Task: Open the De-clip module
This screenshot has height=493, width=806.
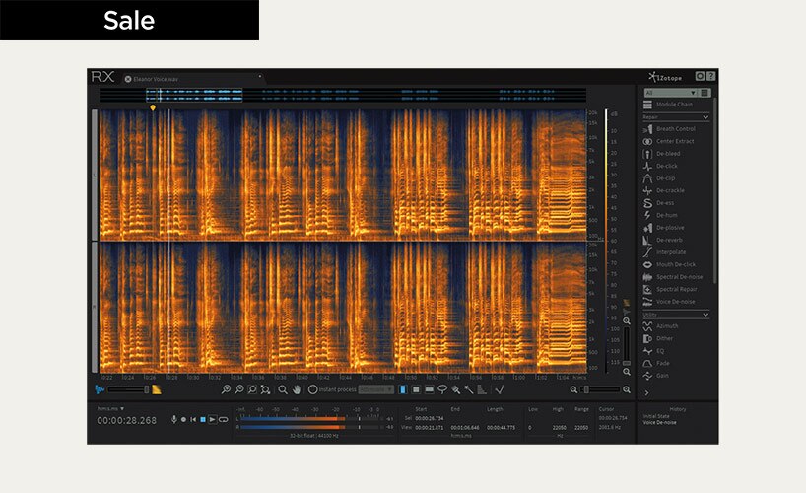Action: [x=659, y=178]
